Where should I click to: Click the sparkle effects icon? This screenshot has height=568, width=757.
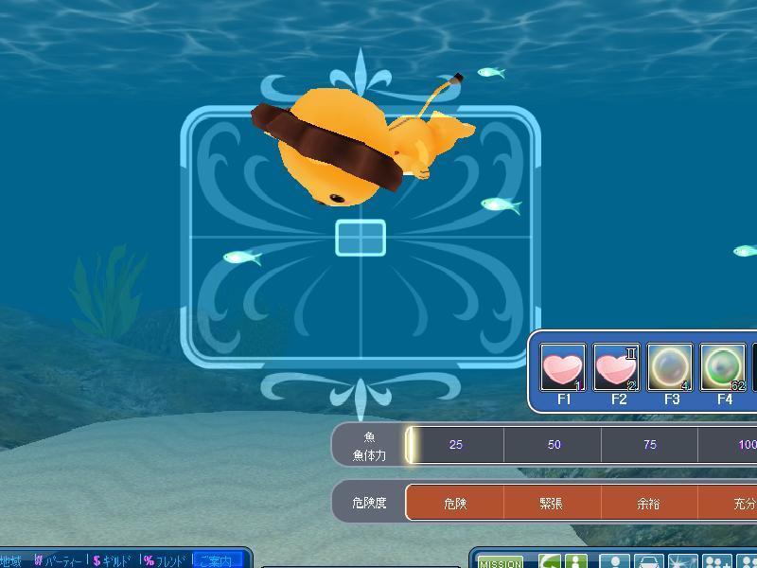point(682,562)
